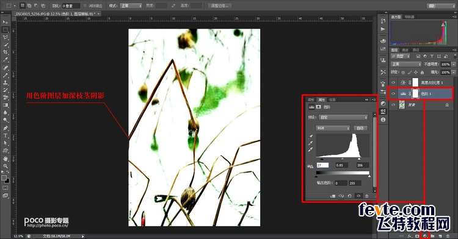The width and height of the screenshot is (458, 239).
Task: Select the Crop tool
Action: click(5, 52)
